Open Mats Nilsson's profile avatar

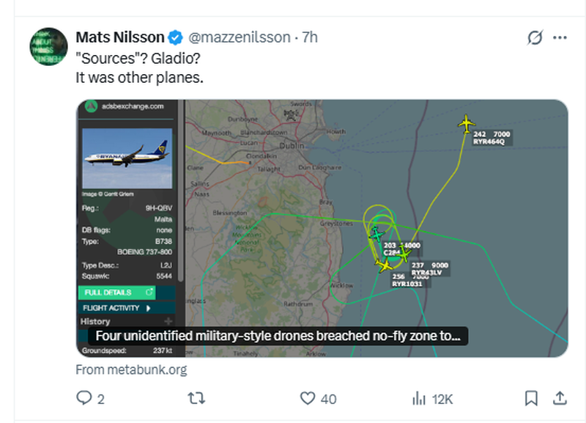pos(49,46)
